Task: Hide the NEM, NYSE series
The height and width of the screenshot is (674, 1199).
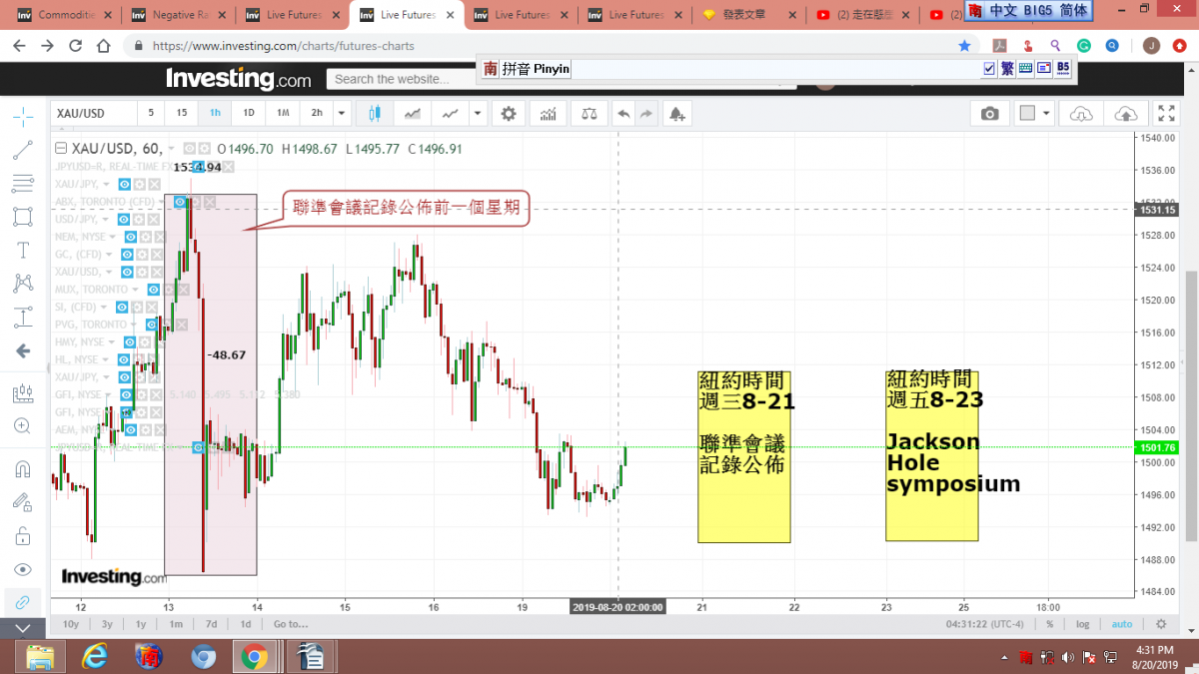Action: point(131,237)
